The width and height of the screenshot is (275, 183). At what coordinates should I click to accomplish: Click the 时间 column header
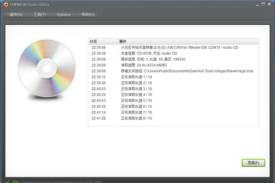(x=102, y=41)
